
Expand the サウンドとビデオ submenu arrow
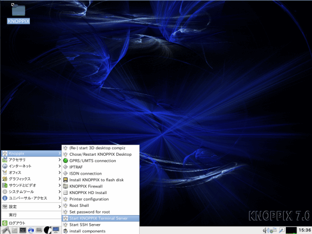(x=59, y=185)
